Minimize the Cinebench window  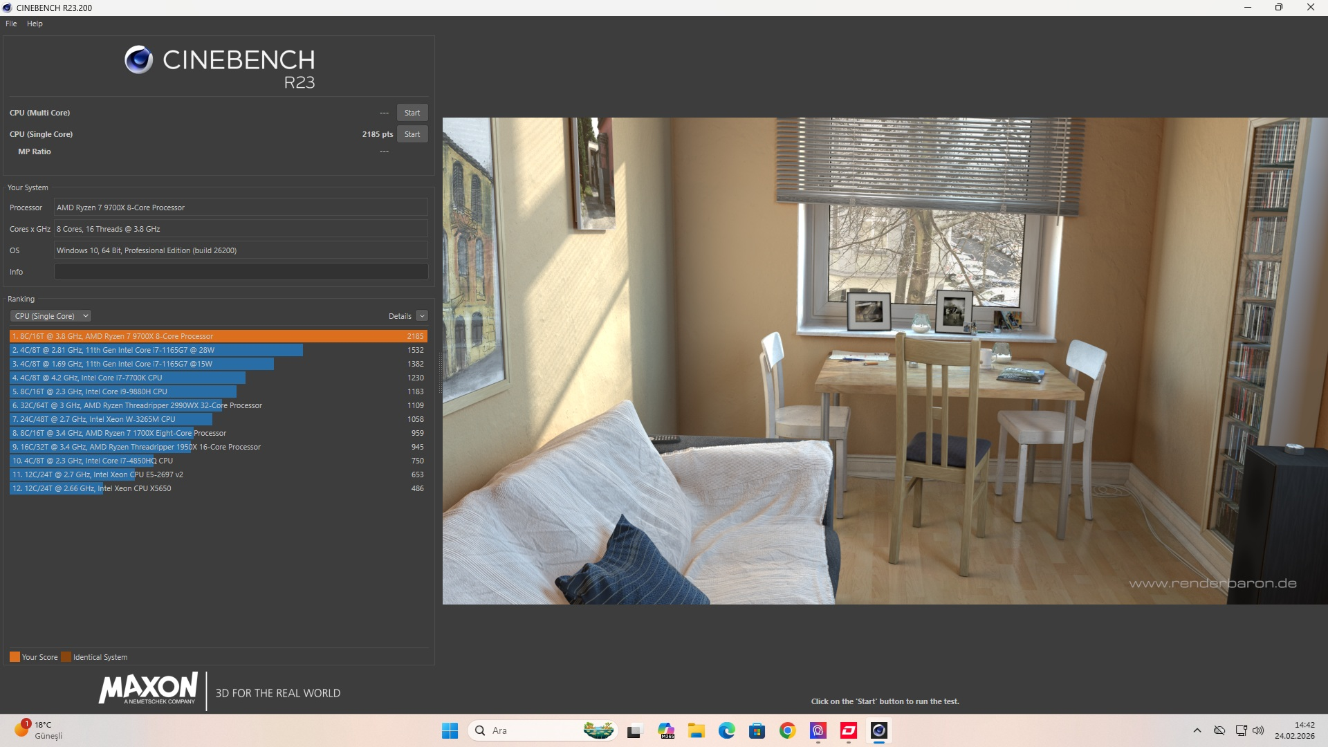point(1248,8)
